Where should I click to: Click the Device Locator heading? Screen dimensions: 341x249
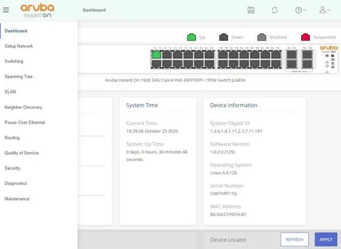point(228,240)
